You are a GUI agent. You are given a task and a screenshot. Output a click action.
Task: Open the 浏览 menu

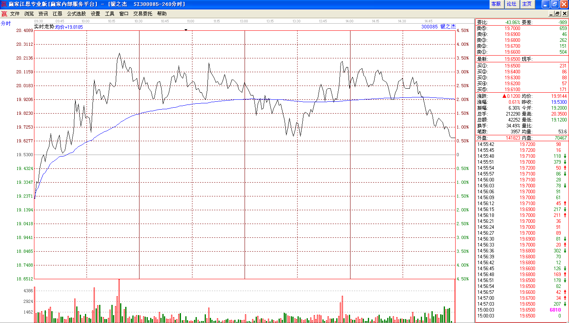[x=29, y=13]
